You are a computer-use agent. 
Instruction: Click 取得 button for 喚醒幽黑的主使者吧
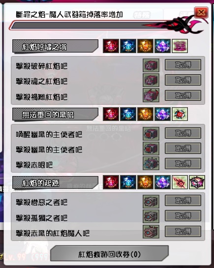(x=183, y=133)
